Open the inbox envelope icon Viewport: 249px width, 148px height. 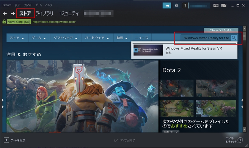[x=176, y=6]
